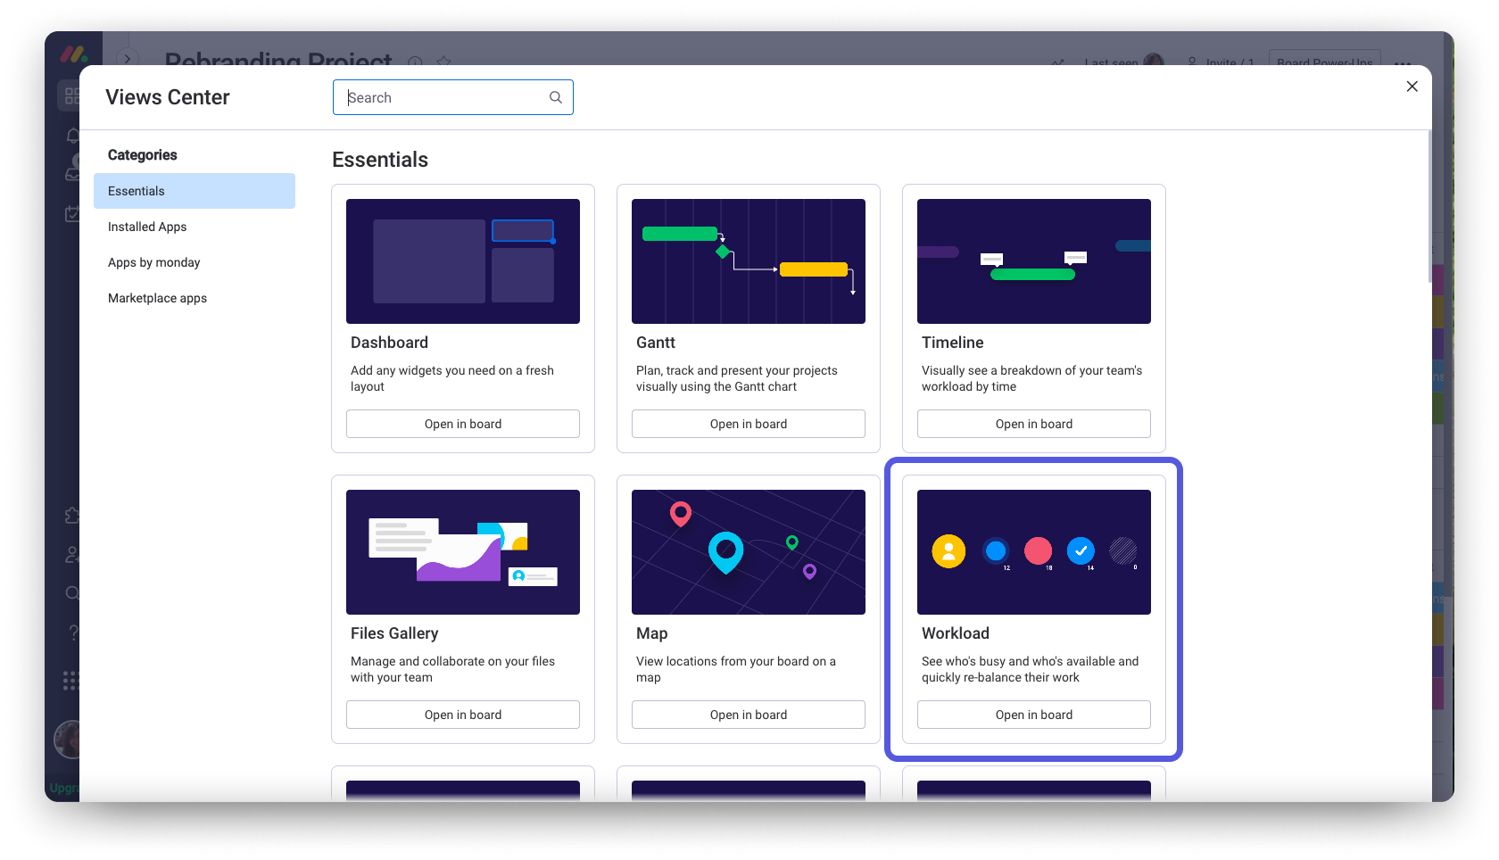Click the "Gantt" card title

[x=656, y=343]
